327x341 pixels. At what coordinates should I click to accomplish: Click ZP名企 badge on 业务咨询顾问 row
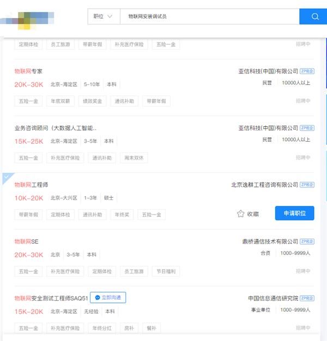coord(307,128)
